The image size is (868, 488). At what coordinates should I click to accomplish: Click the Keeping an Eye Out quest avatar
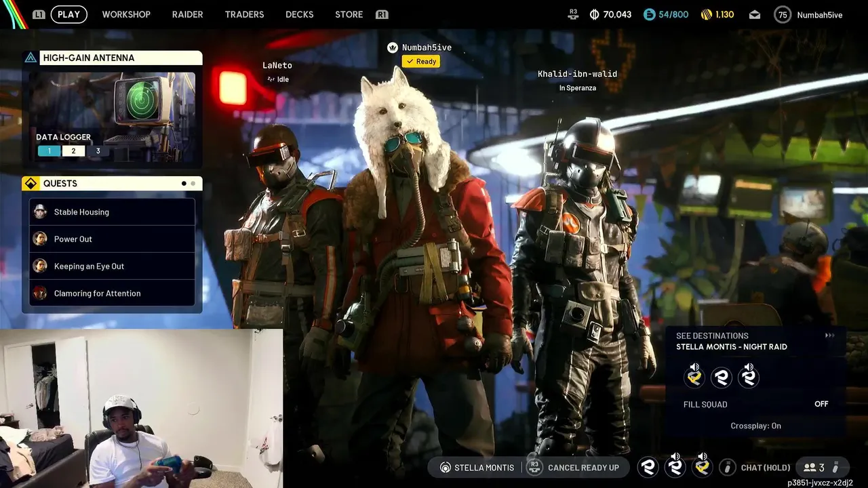(x=40, y=266)
